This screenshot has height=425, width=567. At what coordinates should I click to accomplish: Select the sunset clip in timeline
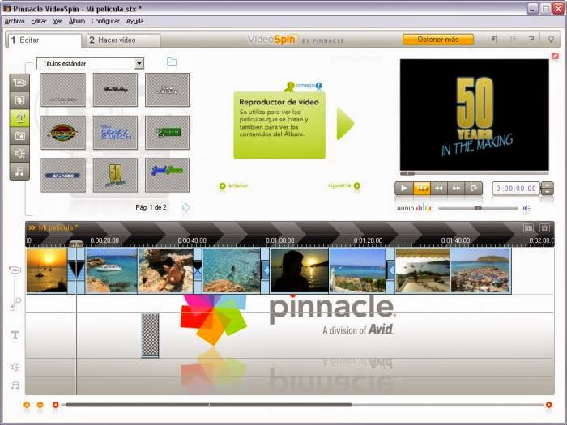[x=47, y=270]
